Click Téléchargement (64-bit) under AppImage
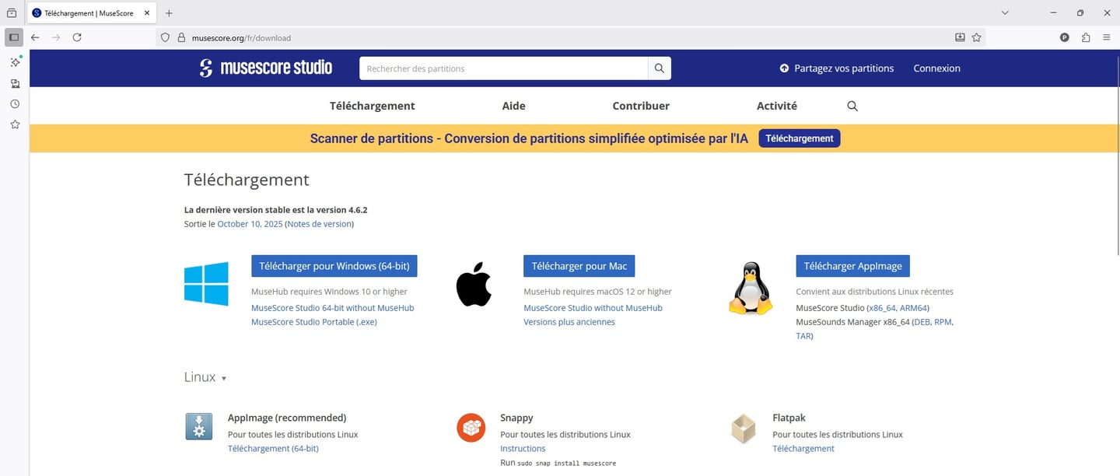The height and width of the screenshot is (476, 1120). (273, 449)
